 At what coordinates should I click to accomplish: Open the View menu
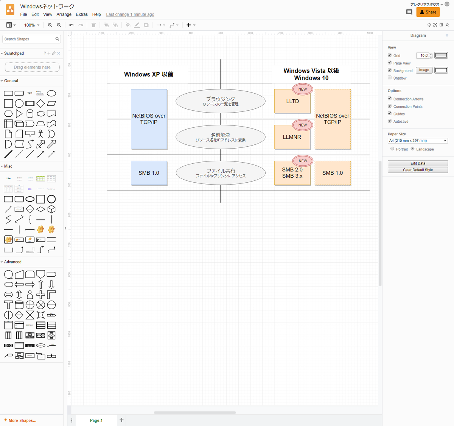click(48, 14)
